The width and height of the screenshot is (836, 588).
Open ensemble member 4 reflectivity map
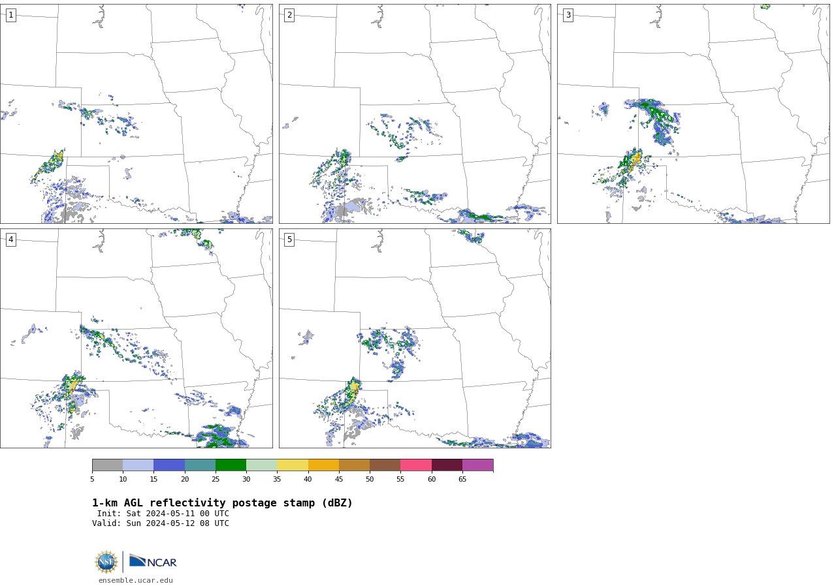click(136, 338)
